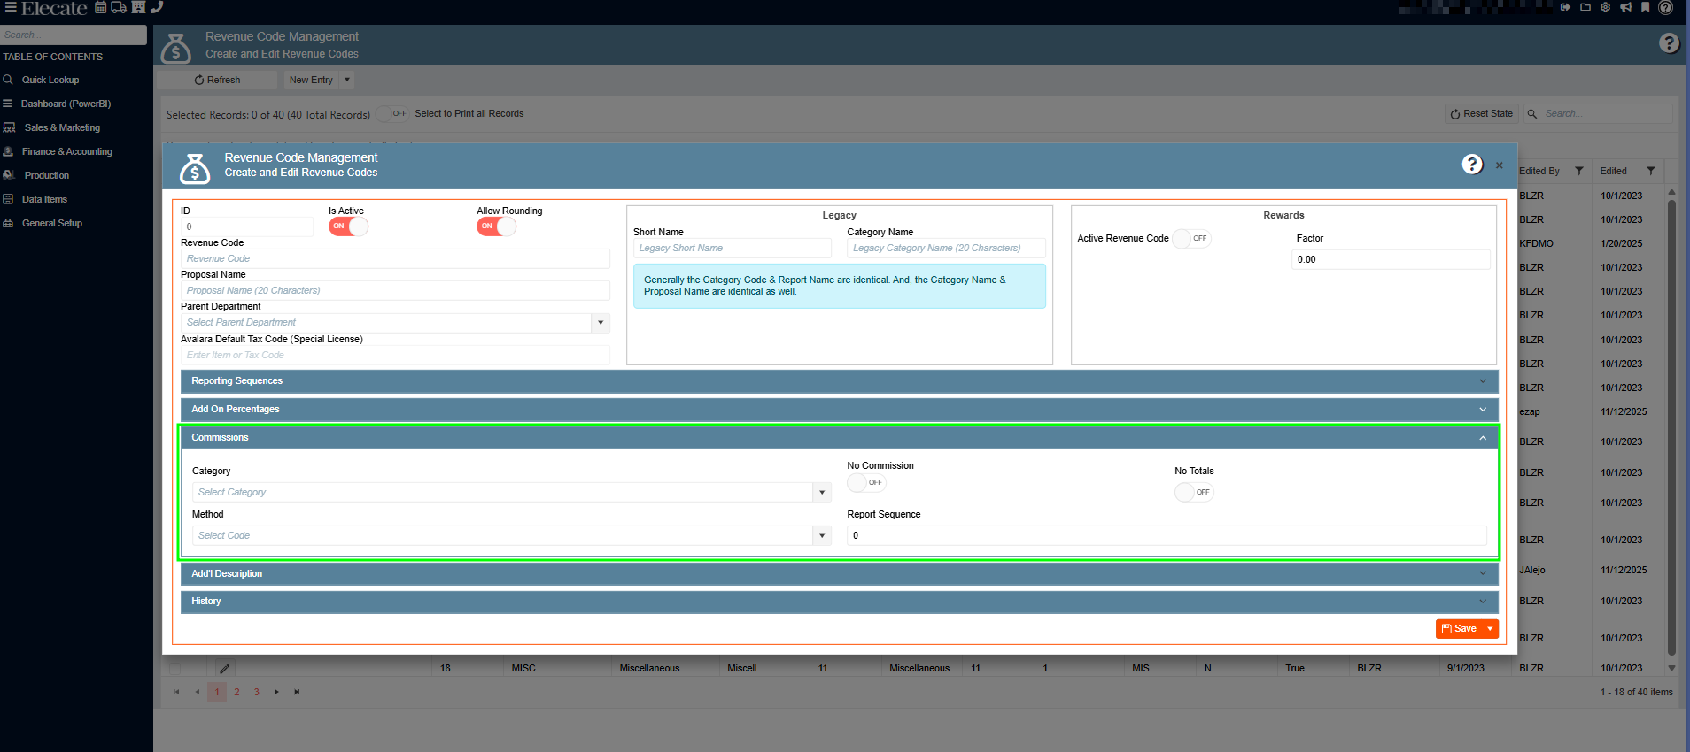Open the megaphone announcements icon
The height and width of the screenshot is (752, 1690).
tap(1626, 8)
